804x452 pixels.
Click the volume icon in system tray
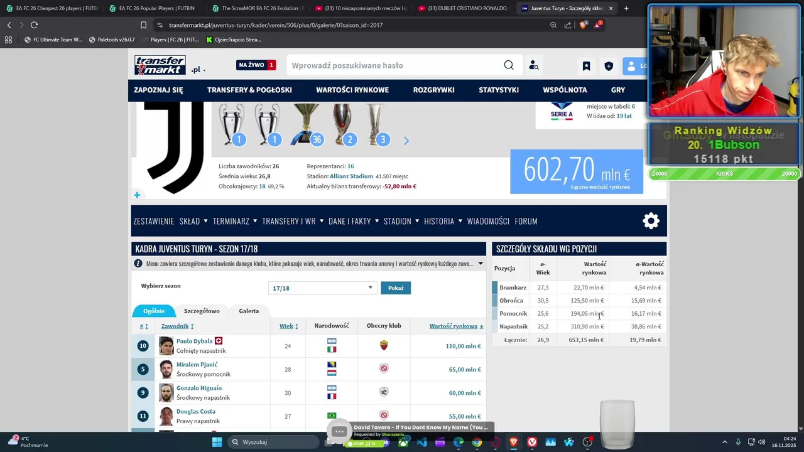click(x=761, y=442)
